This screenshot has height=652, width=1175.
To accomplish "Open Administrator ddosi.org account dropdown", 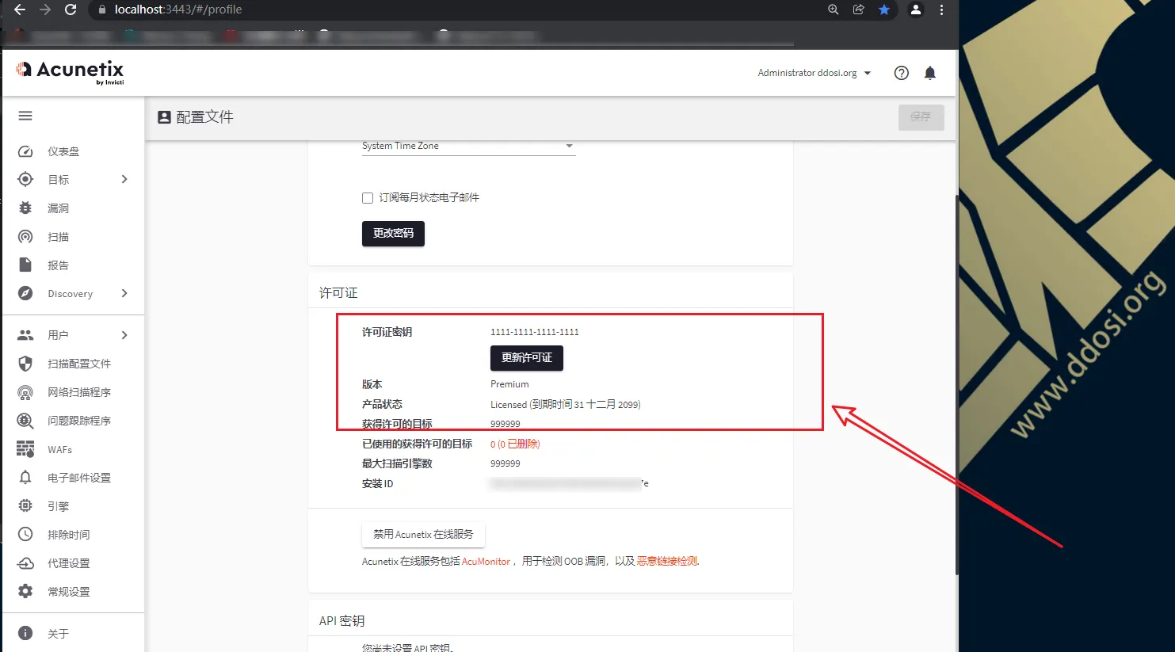I will click(x=814, y=73).
